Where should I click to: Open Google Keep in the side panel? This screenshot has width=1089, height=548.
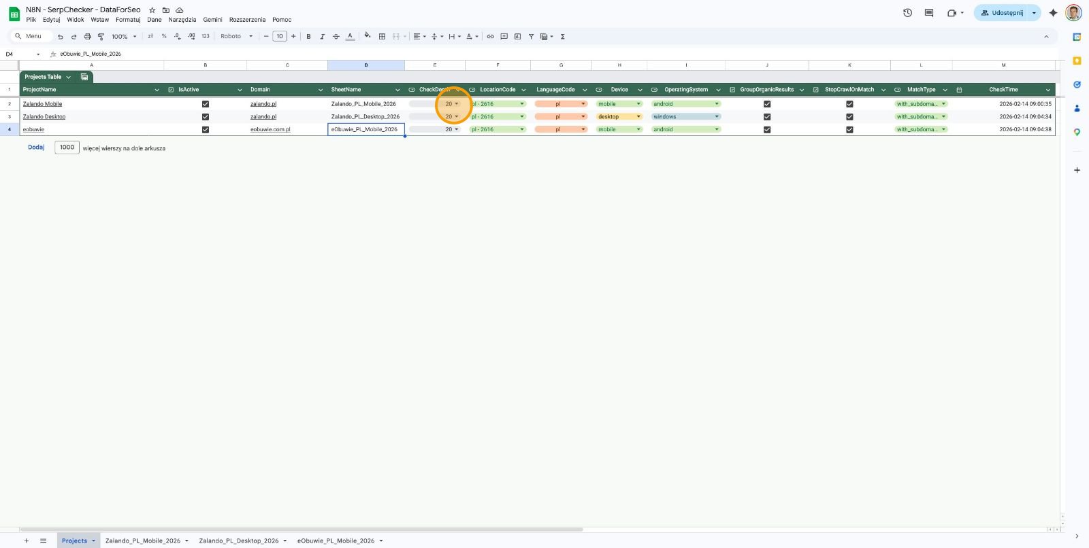[x=1077, y=61]
